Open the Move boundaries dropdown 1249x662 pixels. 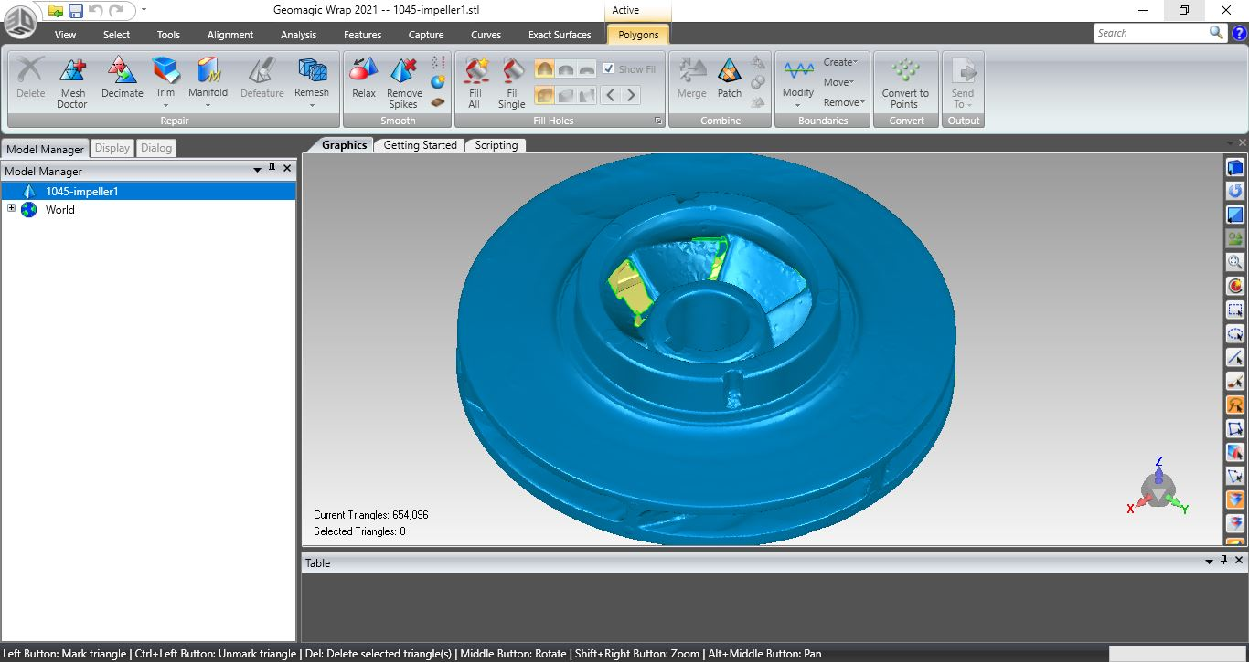pos(838,82)
